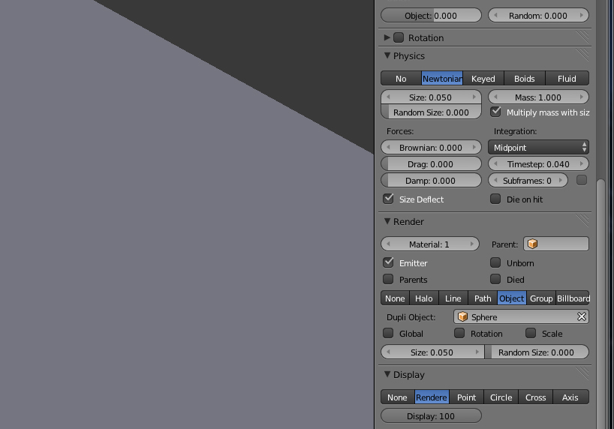Click the Dupli Object Sphere field

(521, 316)
